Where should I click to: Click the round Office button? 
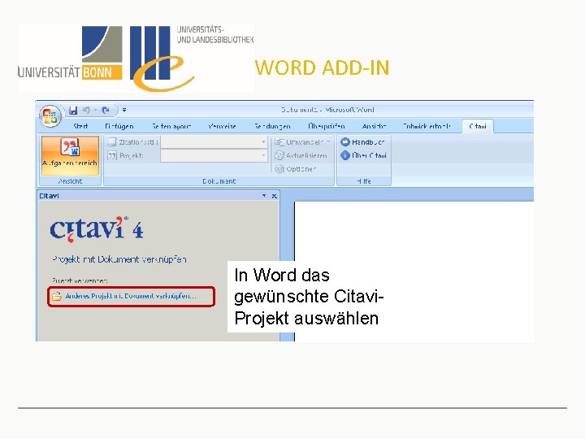coord(50,116)
